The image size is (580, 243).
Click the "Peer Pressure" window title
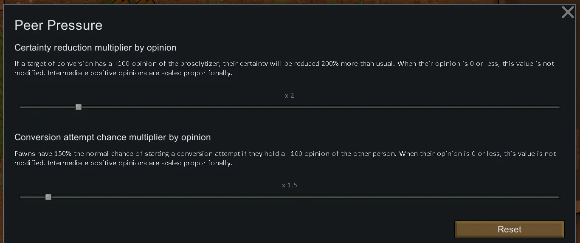pos(59,25)
